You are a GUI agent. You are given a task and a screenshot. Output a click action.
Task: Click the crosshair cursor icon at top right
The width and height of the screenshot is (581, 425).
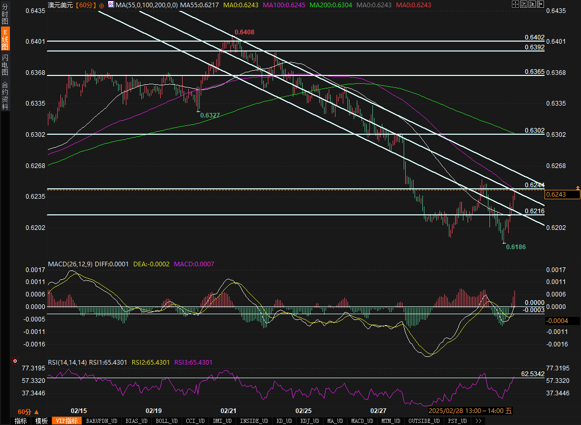click(x=515, y=4)
